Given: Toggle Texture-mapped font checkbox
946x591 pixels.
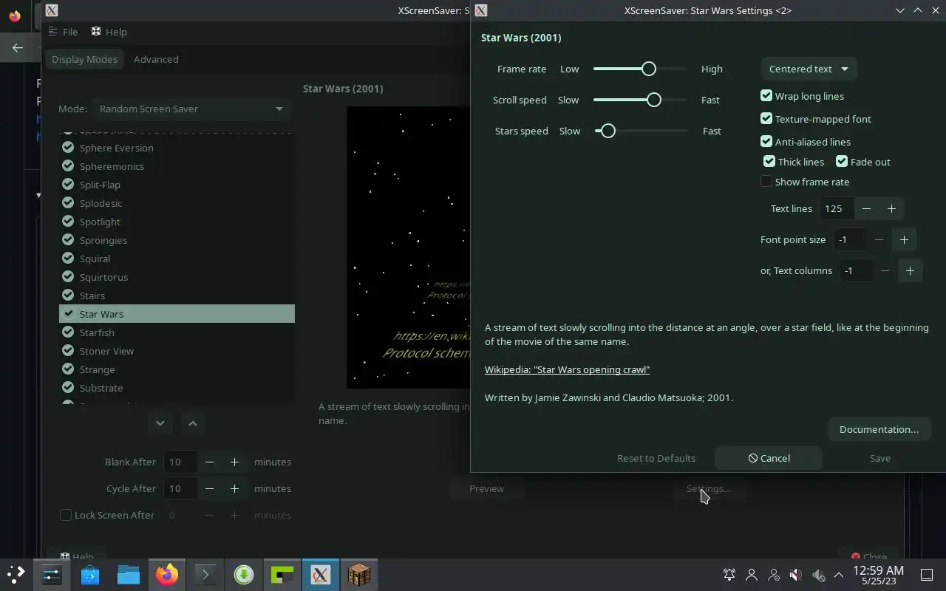Looking at the screenshot, I should point(766,118).
